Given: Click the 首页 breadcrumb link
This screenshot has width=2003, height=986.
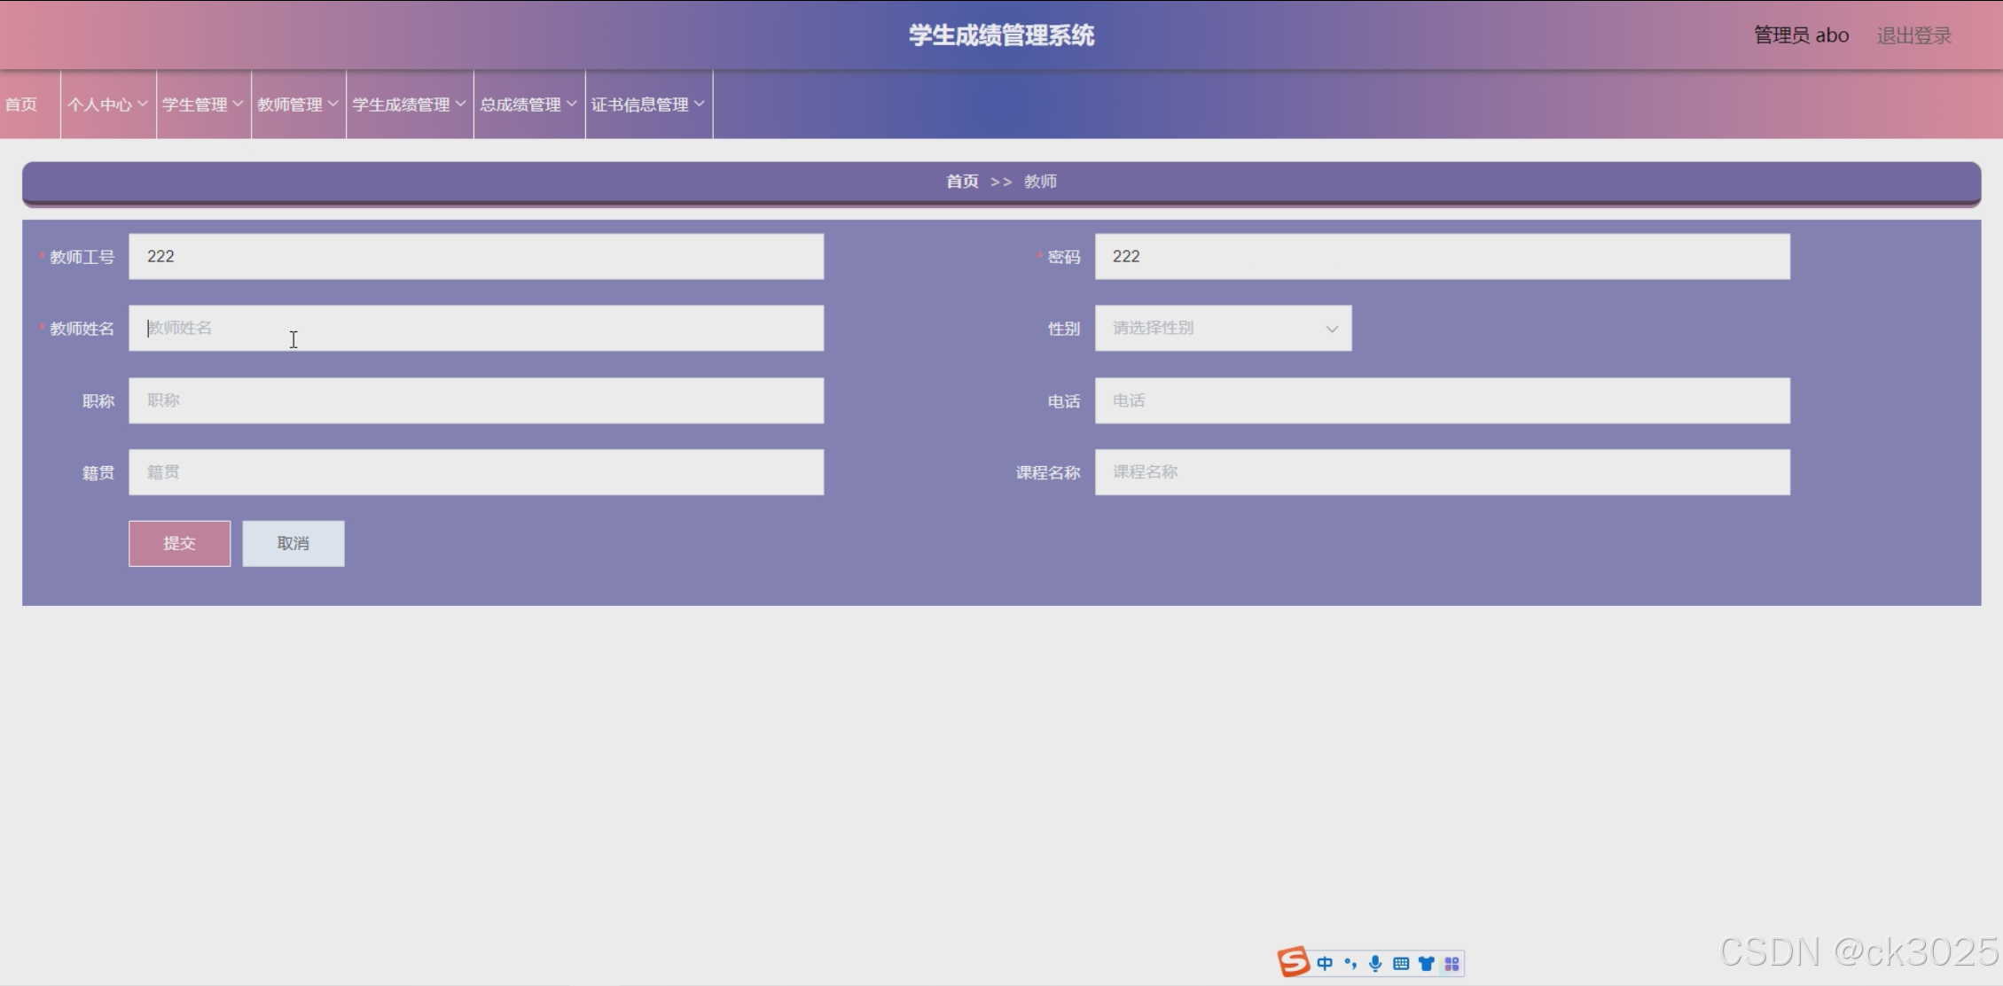Looking at the screenshot, I should point(962,182).
